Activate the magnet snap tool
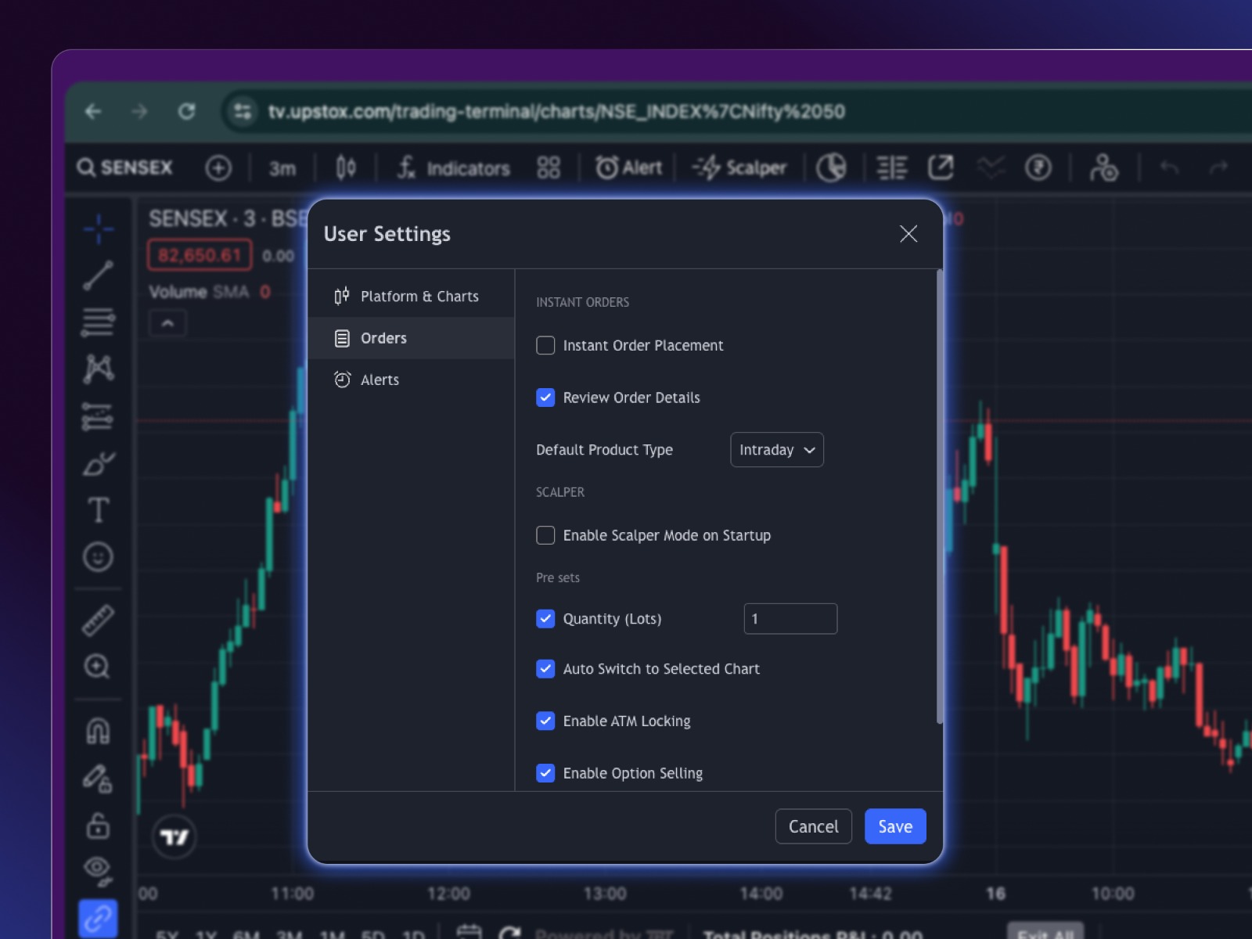Screen dimensions: 1252x939 99,731
